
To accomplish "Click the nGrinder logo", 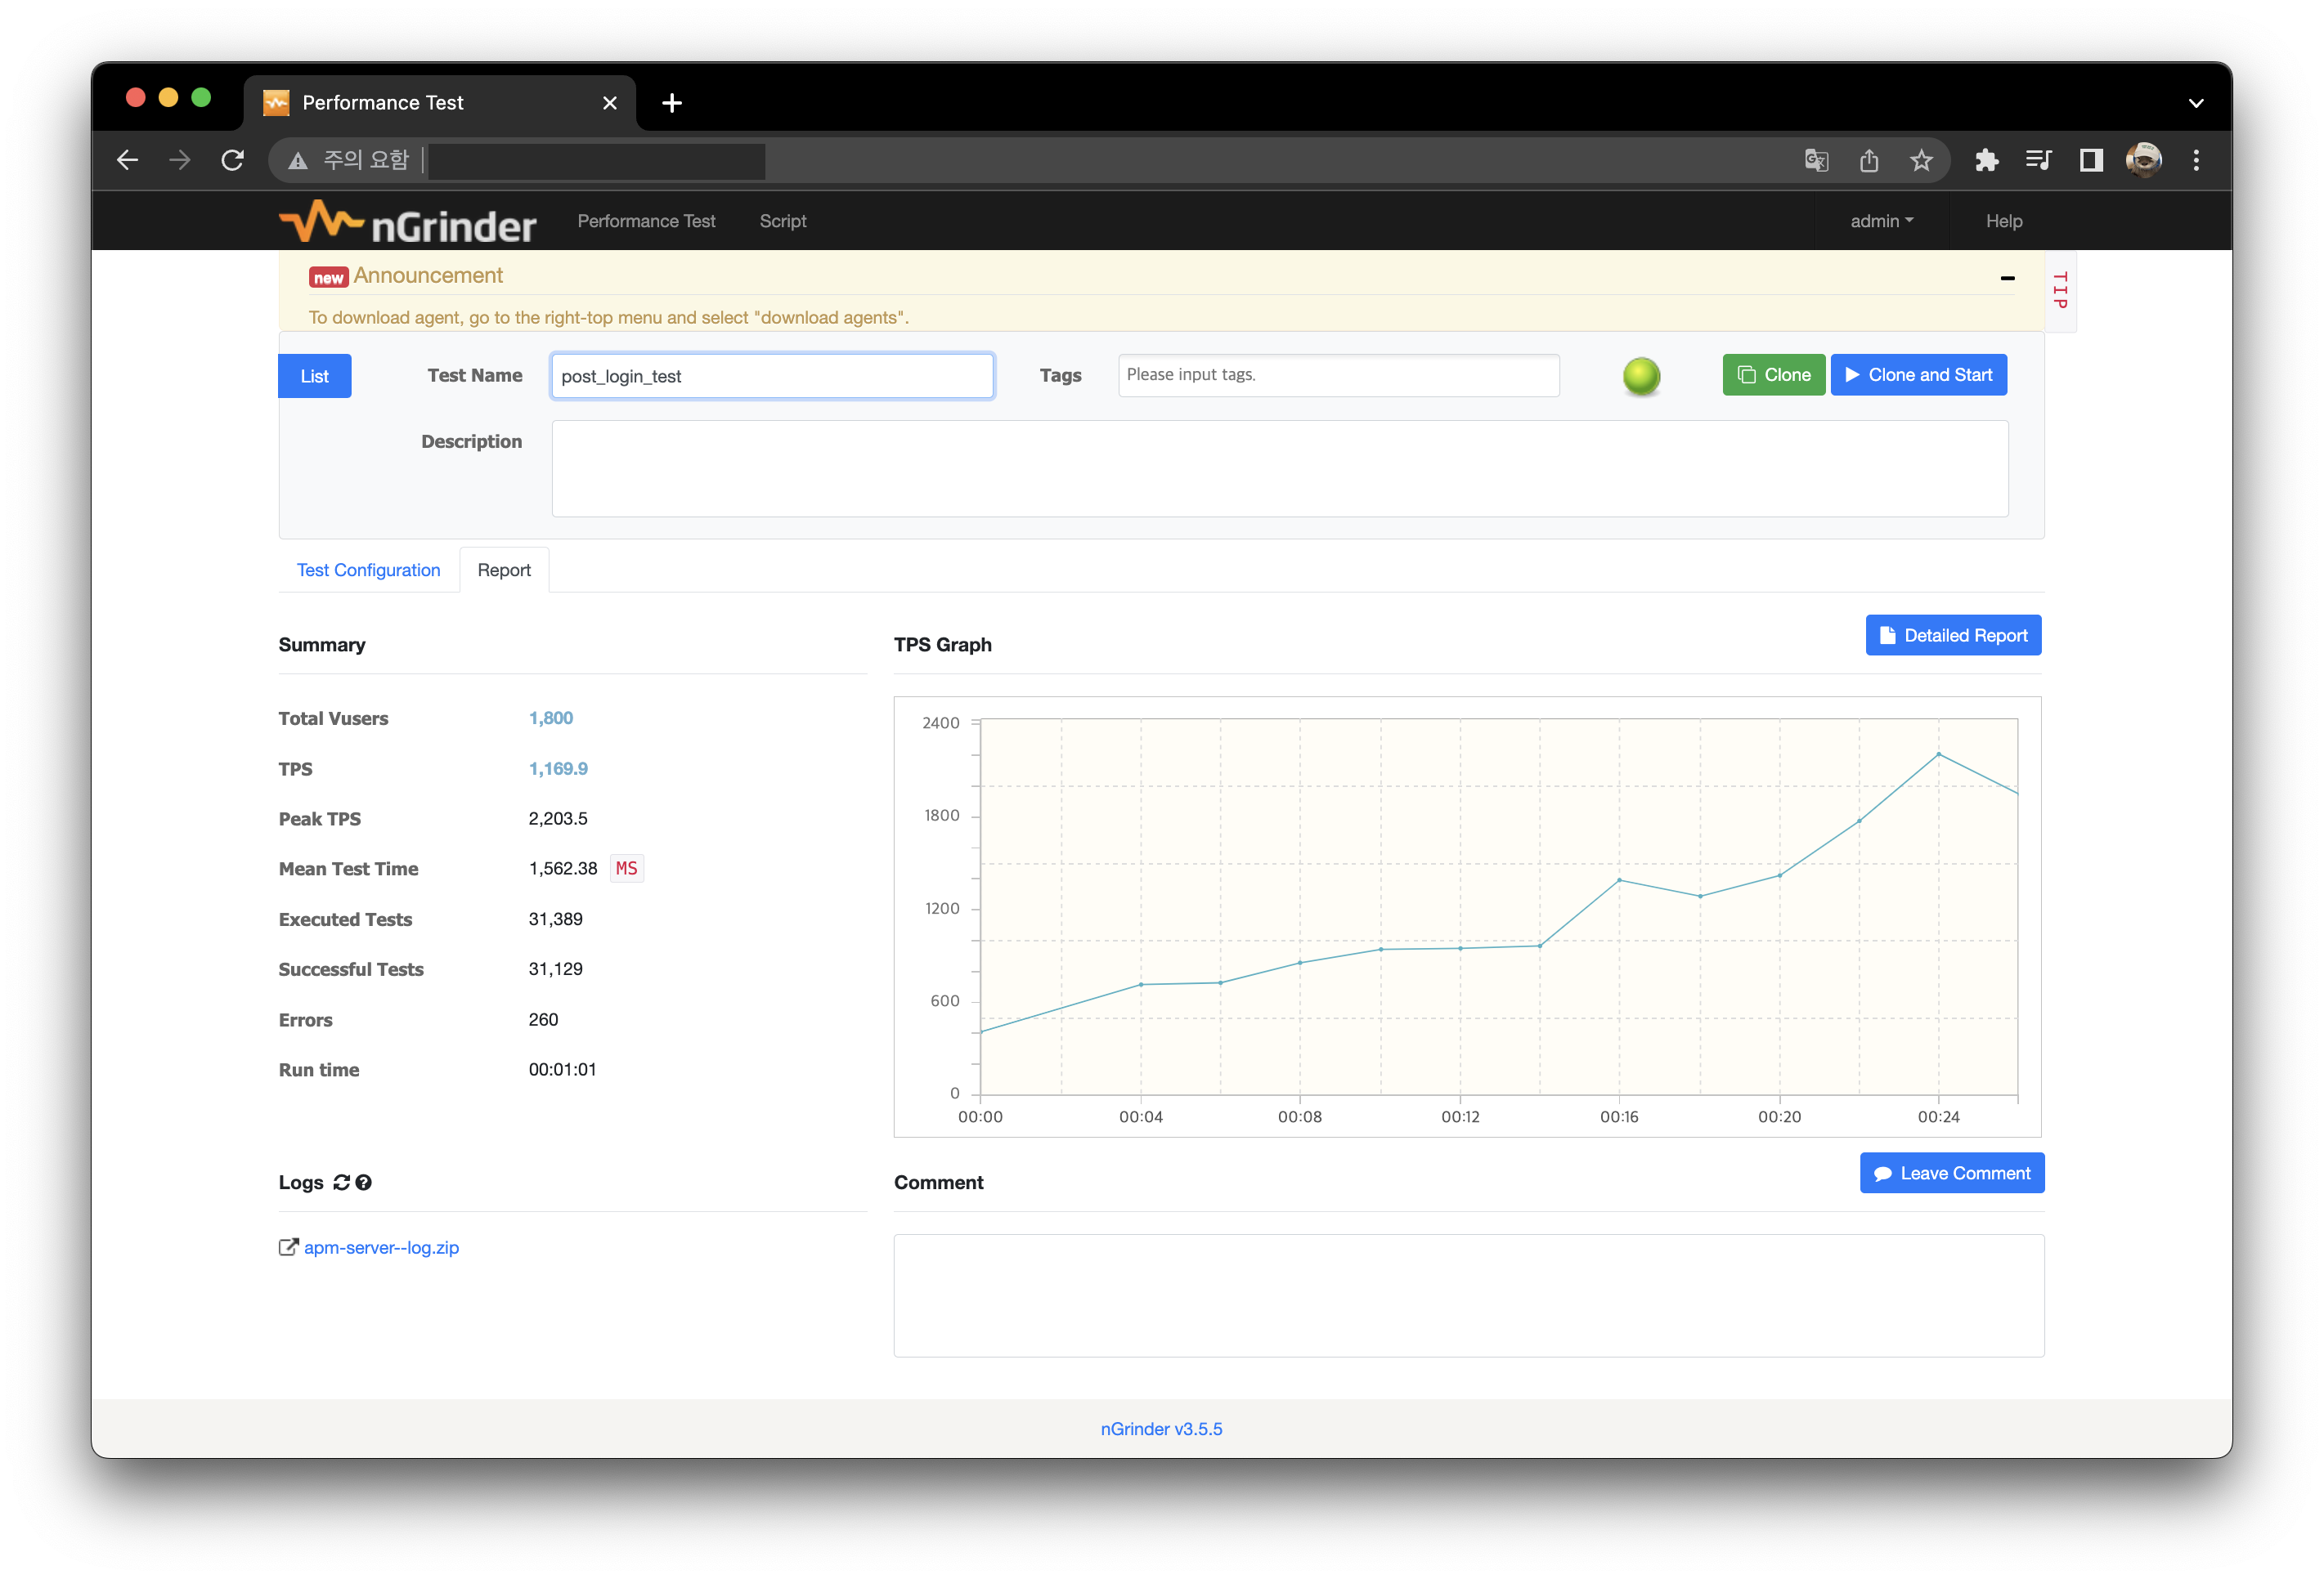I will (408, 221).
